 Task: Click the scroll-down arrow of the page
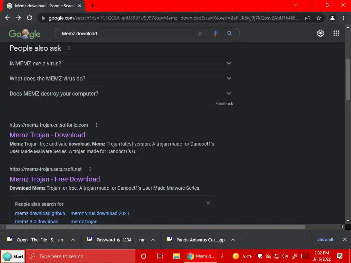click(348, 221)
